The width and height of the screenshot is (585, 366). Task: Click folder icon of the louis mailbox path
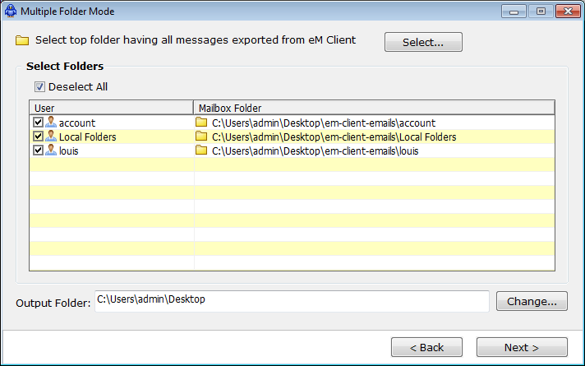[x=201, y=151]
